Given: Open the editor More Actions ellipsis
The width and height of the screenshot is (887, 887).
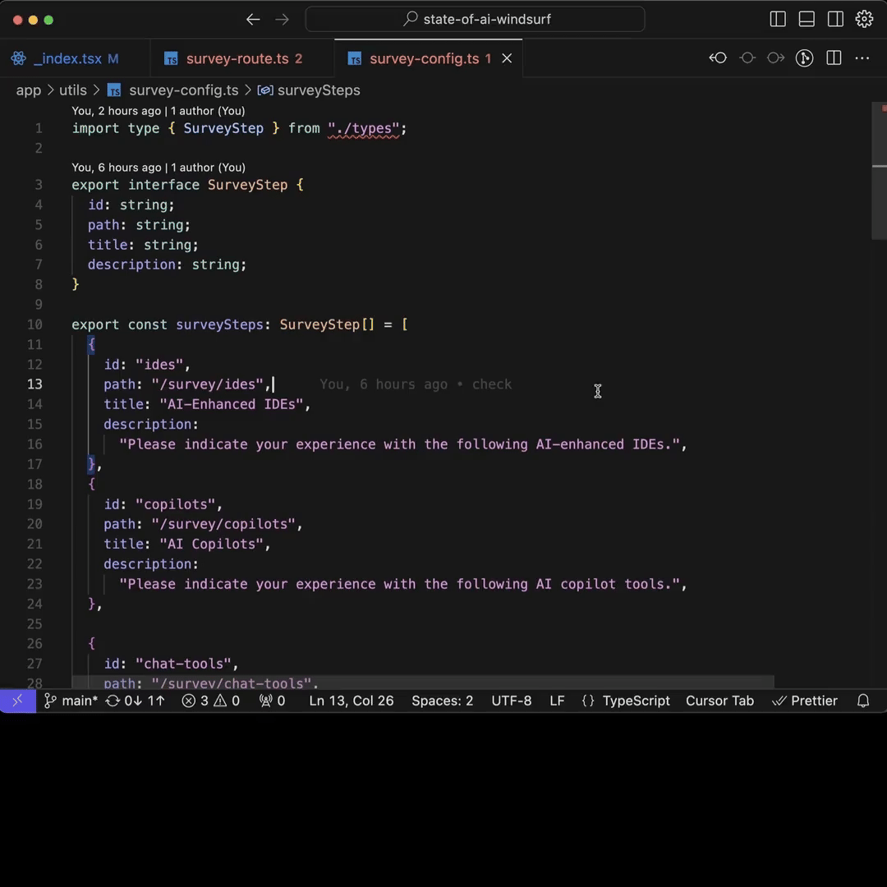Looking at the screenshot, I should (x=862, y=57).
